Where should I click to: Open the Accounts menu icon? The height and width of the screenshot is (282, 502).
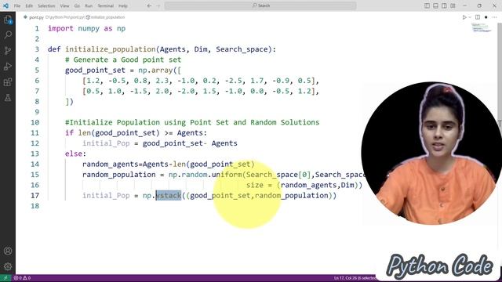coord(8,251)
